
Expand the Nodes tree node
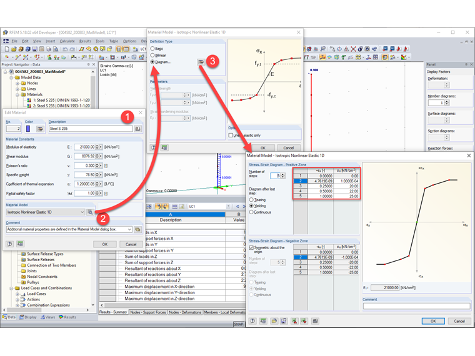pyautogui.click(x=17, y=83)
